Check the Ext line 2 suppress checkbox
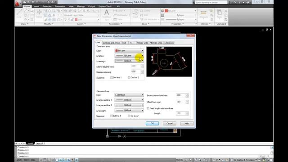Viewport: 288px width, 162px height. click(129, 116)
